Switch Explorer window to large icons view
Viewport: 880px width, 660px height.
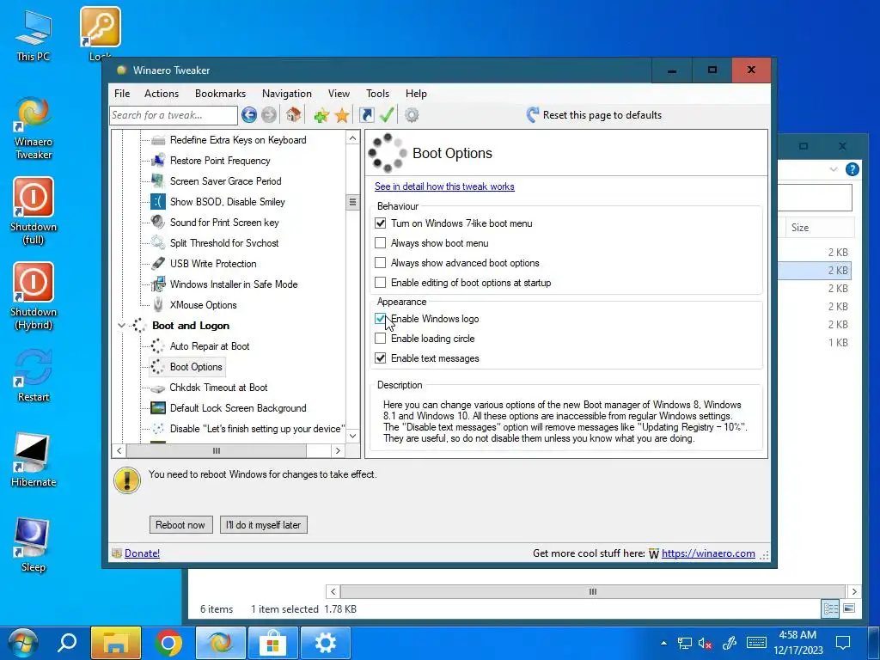click(849, 608)
